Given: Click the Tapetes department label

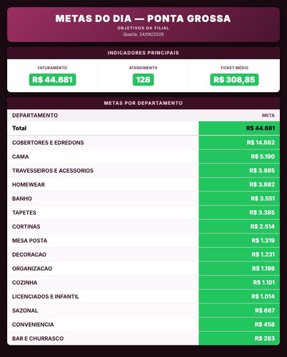Looking at the screenshot, I should point(24,213).
